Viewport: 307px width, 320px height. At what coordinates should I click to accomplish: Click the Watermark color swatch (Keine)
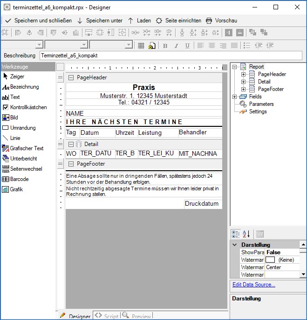pyautogui.click(x=270, y=260)
